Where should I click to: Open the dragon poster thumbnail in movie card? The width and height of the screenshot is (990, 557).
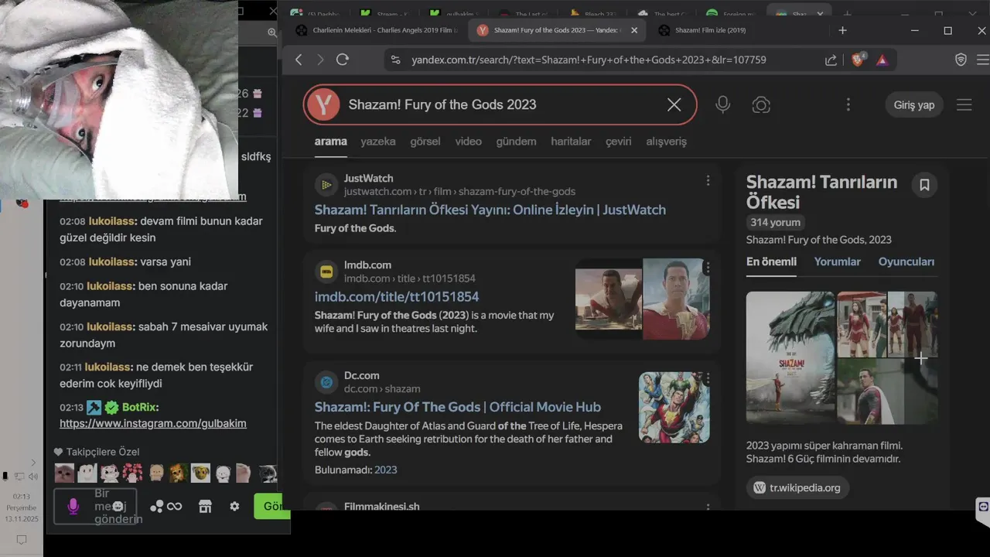(x=790, y=357)
